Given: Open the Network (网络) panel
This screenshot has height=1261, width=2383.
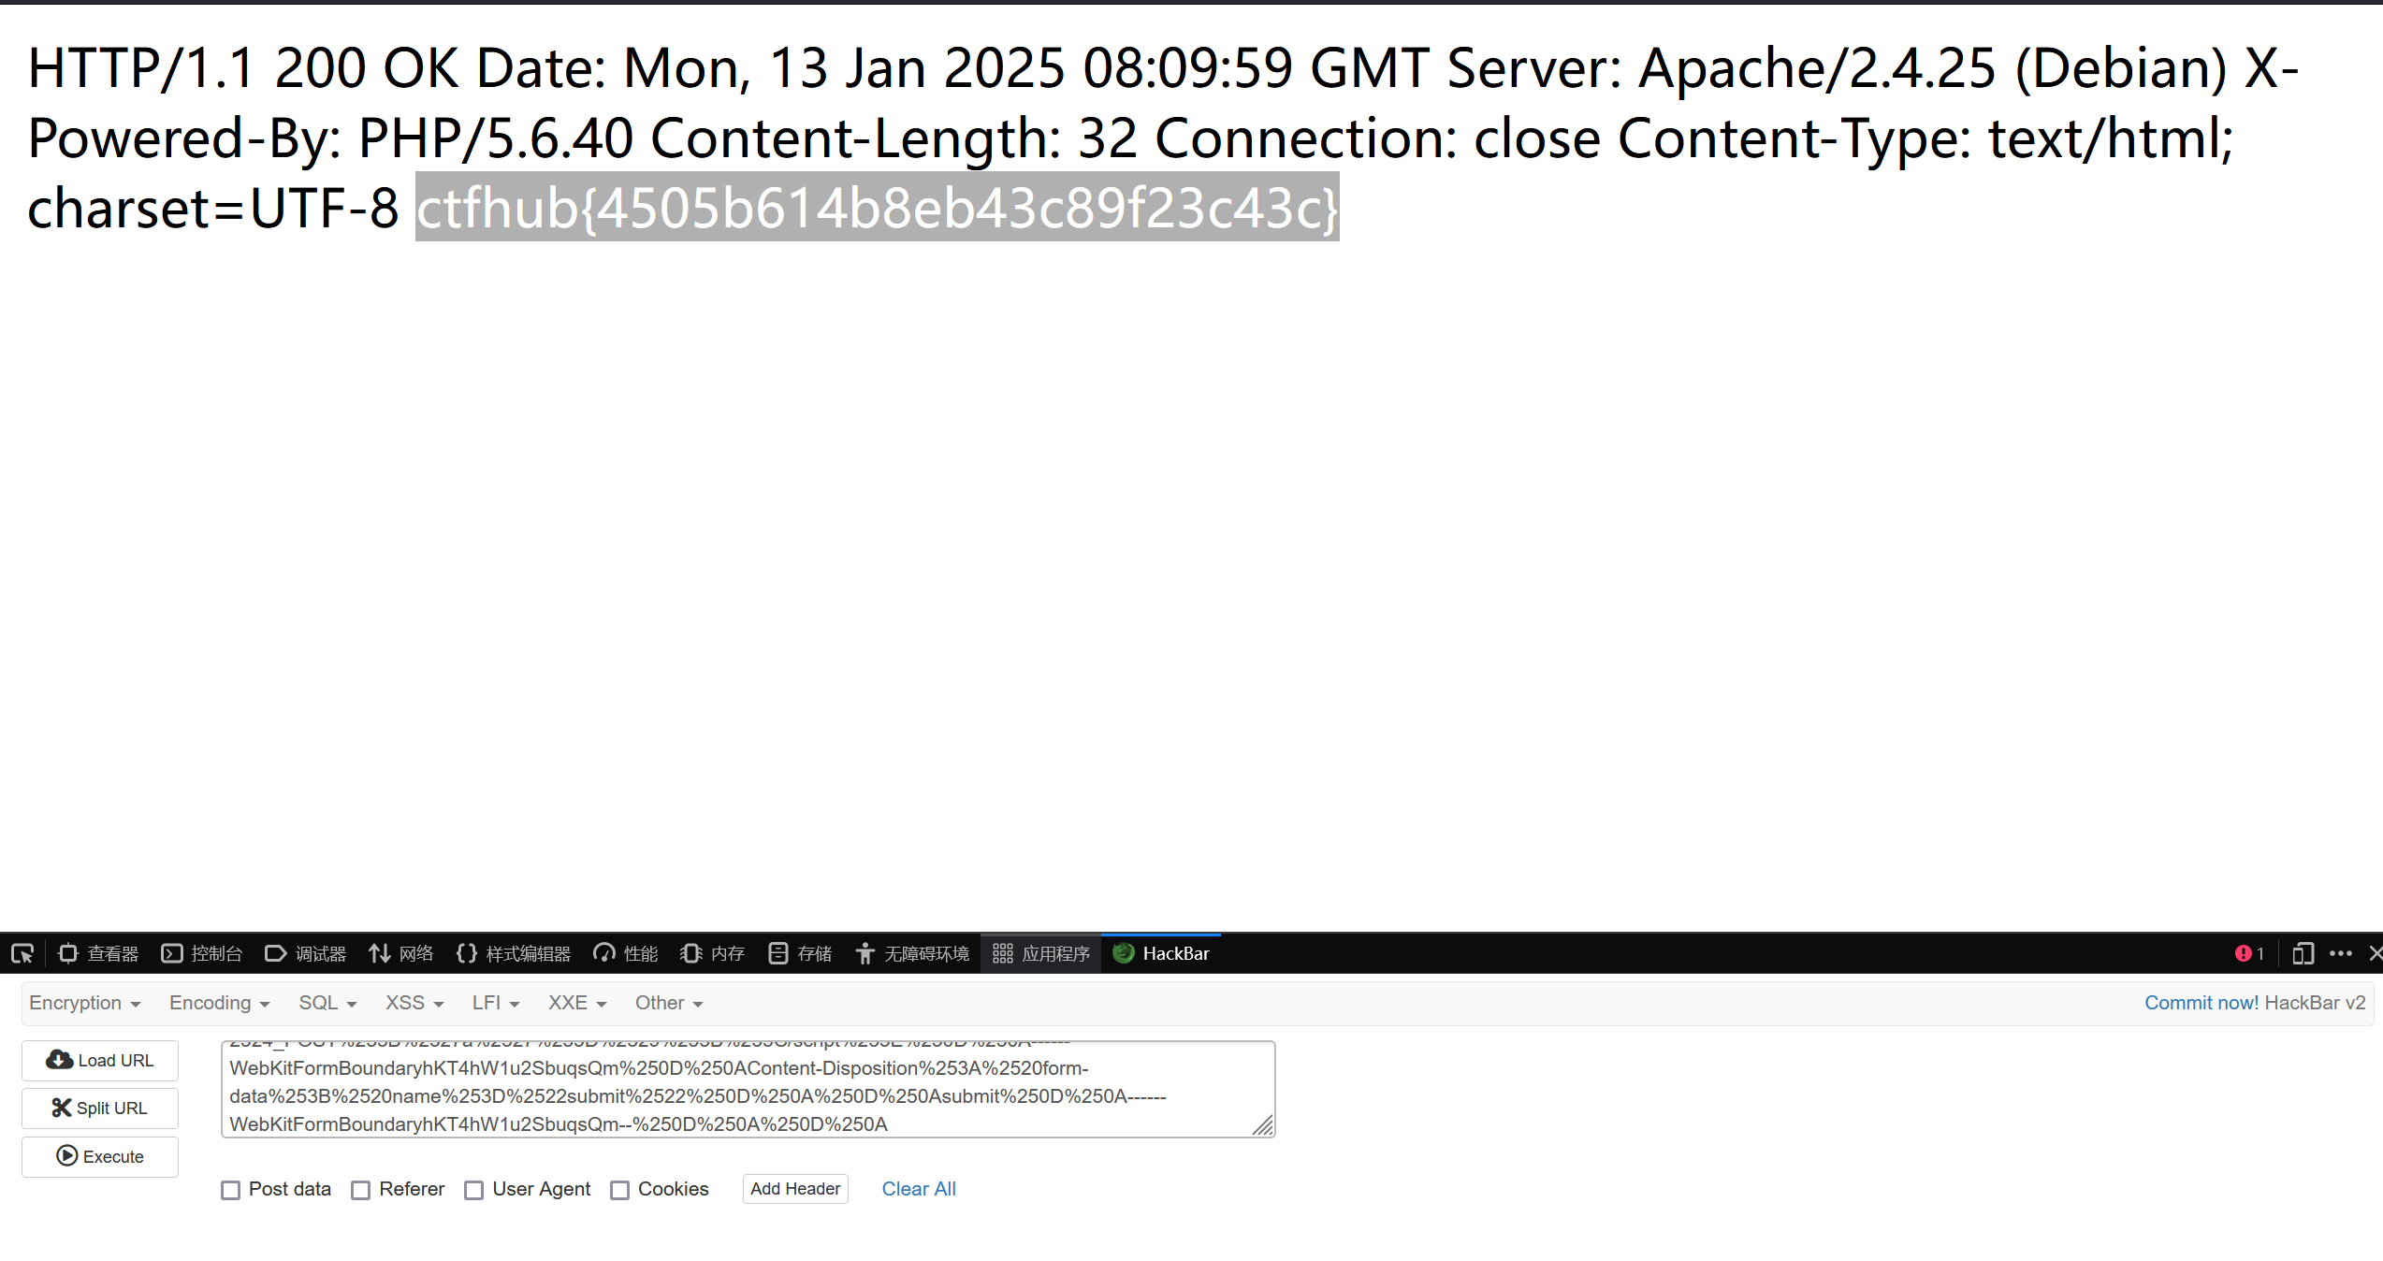Looking at the screenshot, I should [401, 953].
